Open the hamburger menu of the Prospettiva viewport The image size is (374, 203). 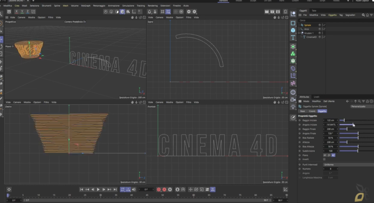tap(7, 18)
